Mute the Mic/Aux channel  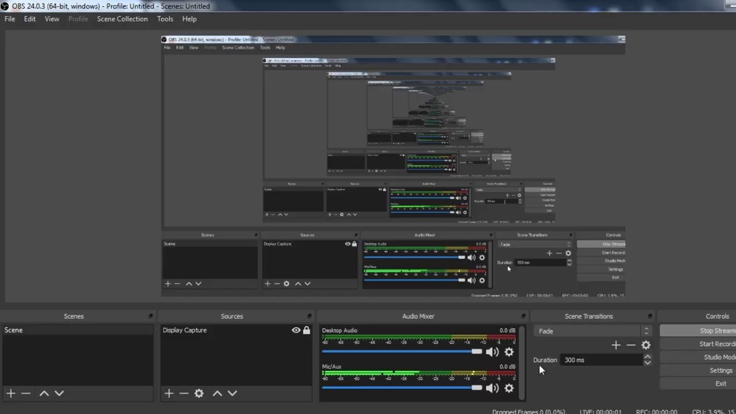[x=492, y=388]
